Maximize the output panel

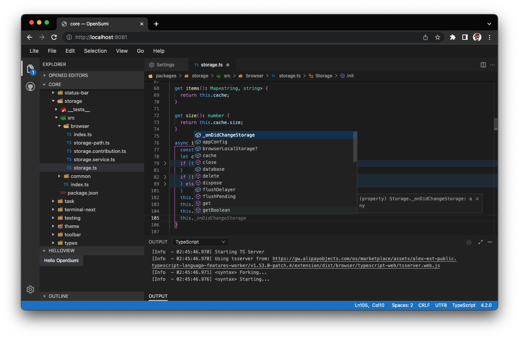[x=481, y=242]
